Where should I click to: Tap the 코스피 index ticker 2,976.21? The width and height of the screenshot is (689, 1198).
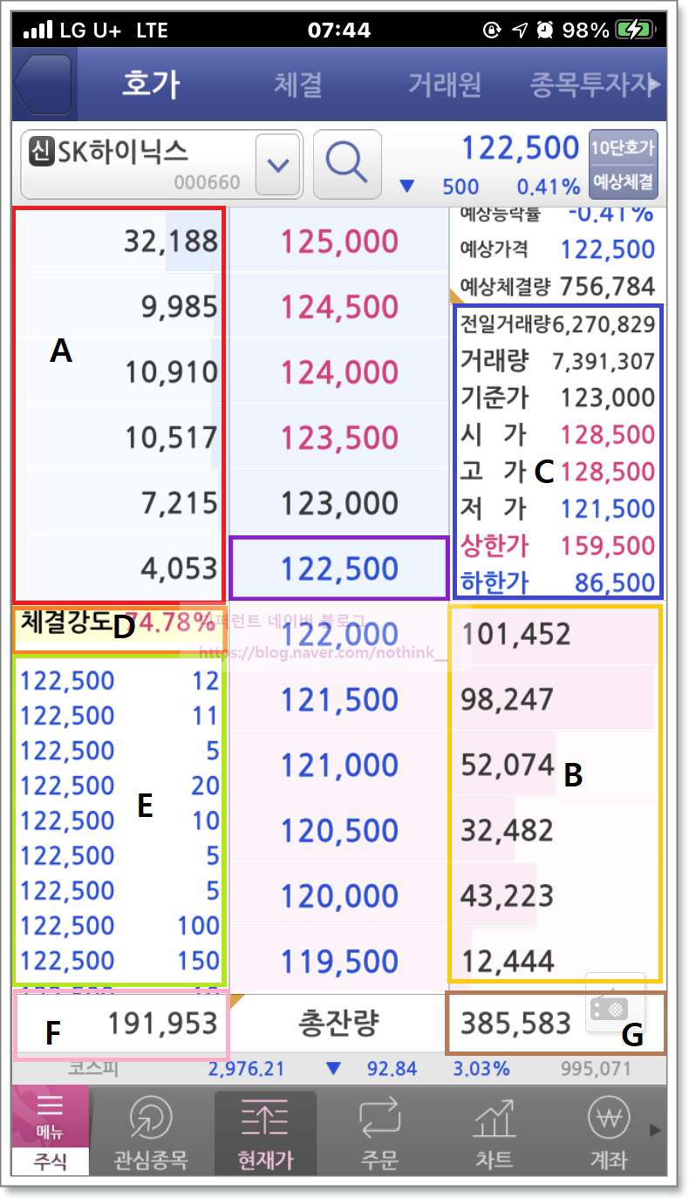pos(246,1068)
